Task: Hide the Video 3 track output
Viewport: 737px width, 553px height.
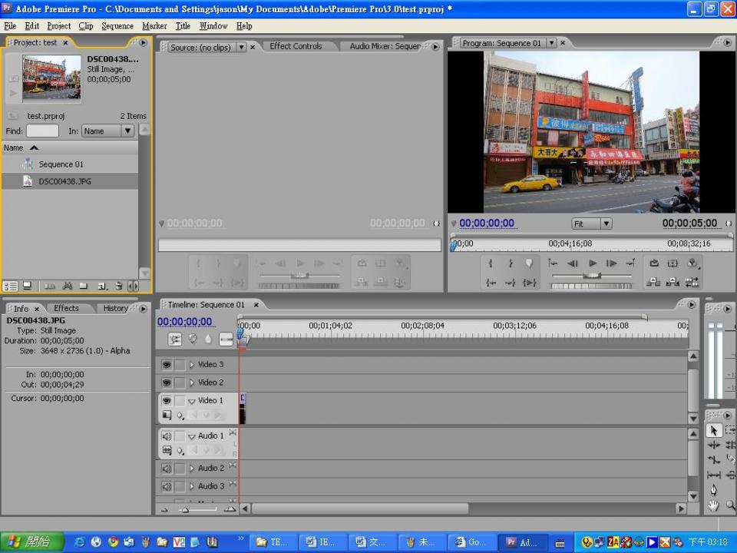Action: [167, 365]
